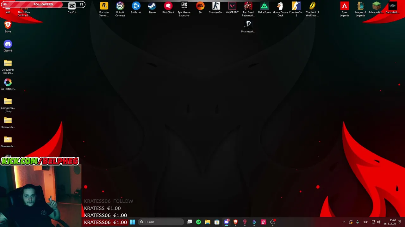405x227 pixels.
Task: Change the SLK keyboard language
Action: [x=365, y=222]
